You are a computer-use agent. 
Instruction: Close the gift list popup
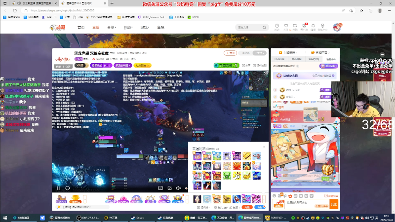tap(264, 147)
